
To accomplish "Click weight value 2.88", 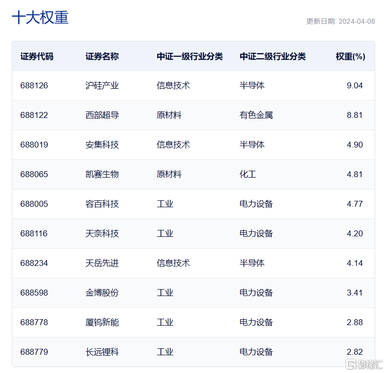I will 354,322.
